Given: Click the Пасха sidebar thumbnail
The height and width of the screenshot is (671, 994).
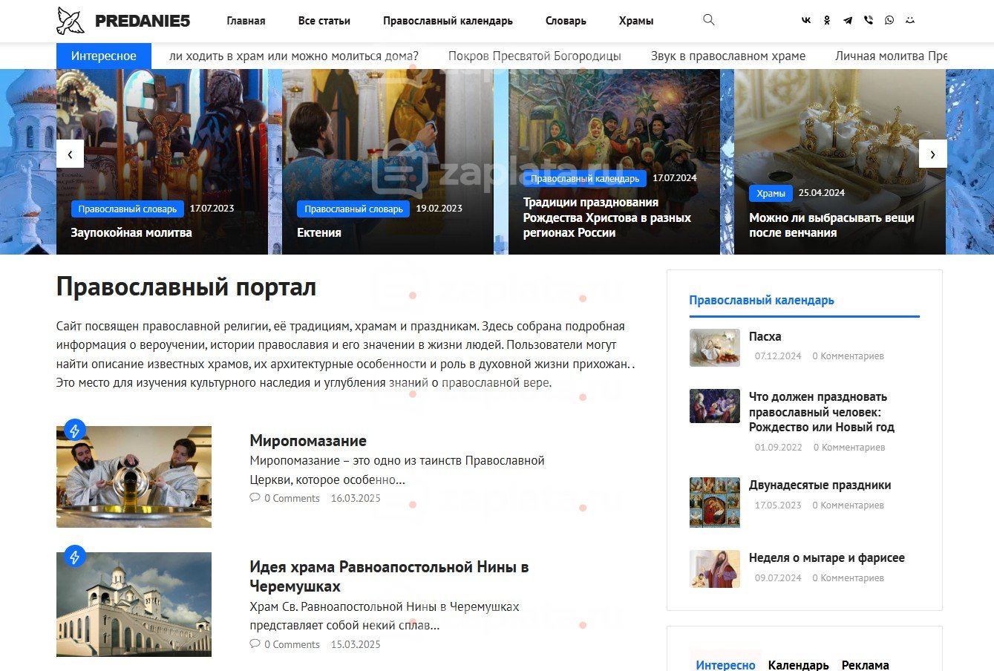Looking at the screenshot, I should click(715, 347).
